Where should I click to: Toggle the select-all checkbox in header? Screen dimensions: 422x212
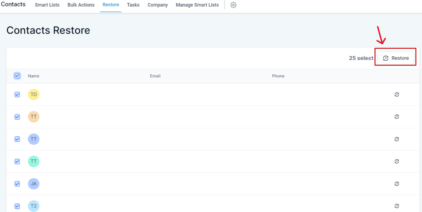click(17, 76)
